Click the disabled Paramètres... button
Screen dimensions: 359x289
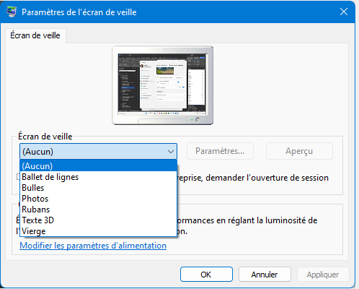pos(220,151)
